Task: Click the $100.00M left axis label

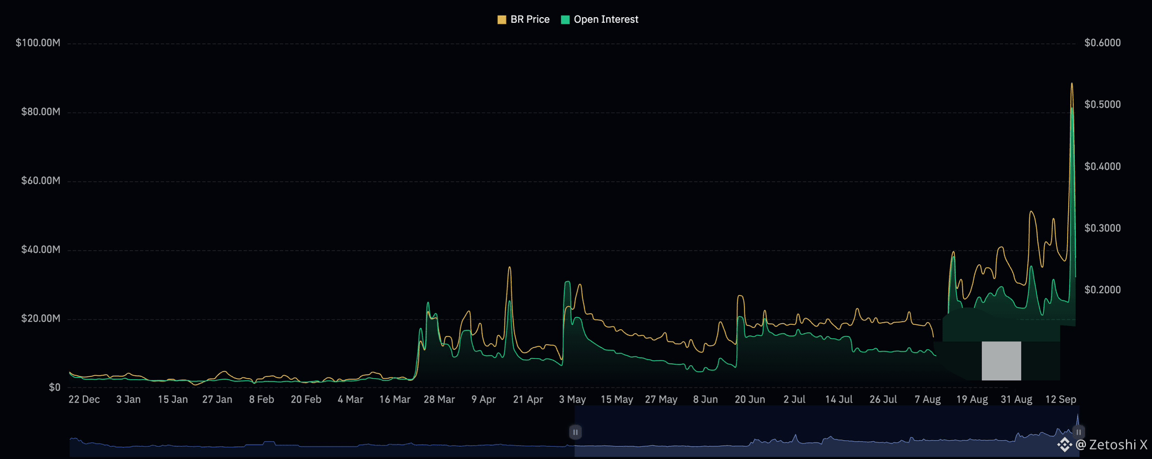Action: point(38,43)
